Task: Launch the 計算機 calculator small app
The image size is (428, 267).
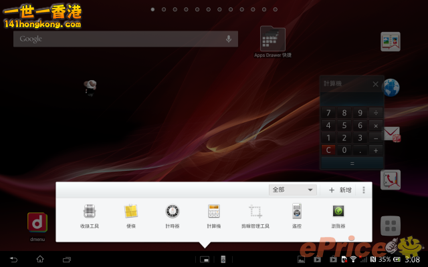Action: pos(214,215)
